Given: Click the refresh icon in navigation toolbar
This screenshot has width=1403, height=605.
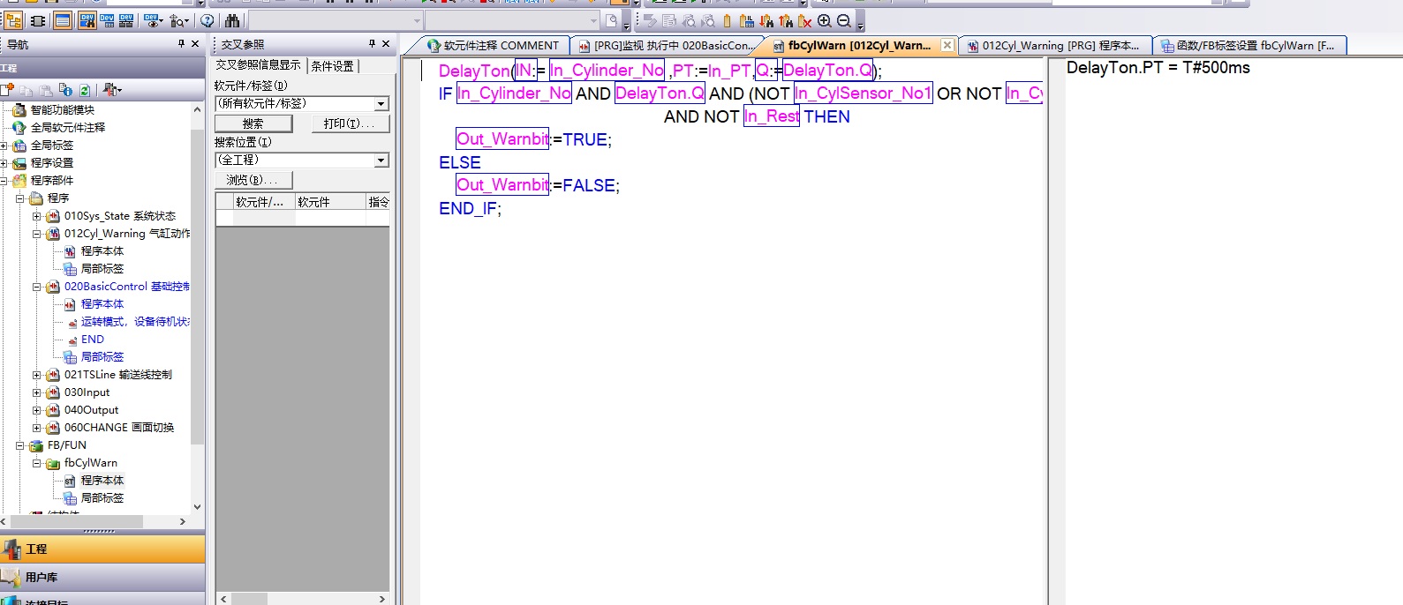Looking at the screenshot, I should (85, 90).
